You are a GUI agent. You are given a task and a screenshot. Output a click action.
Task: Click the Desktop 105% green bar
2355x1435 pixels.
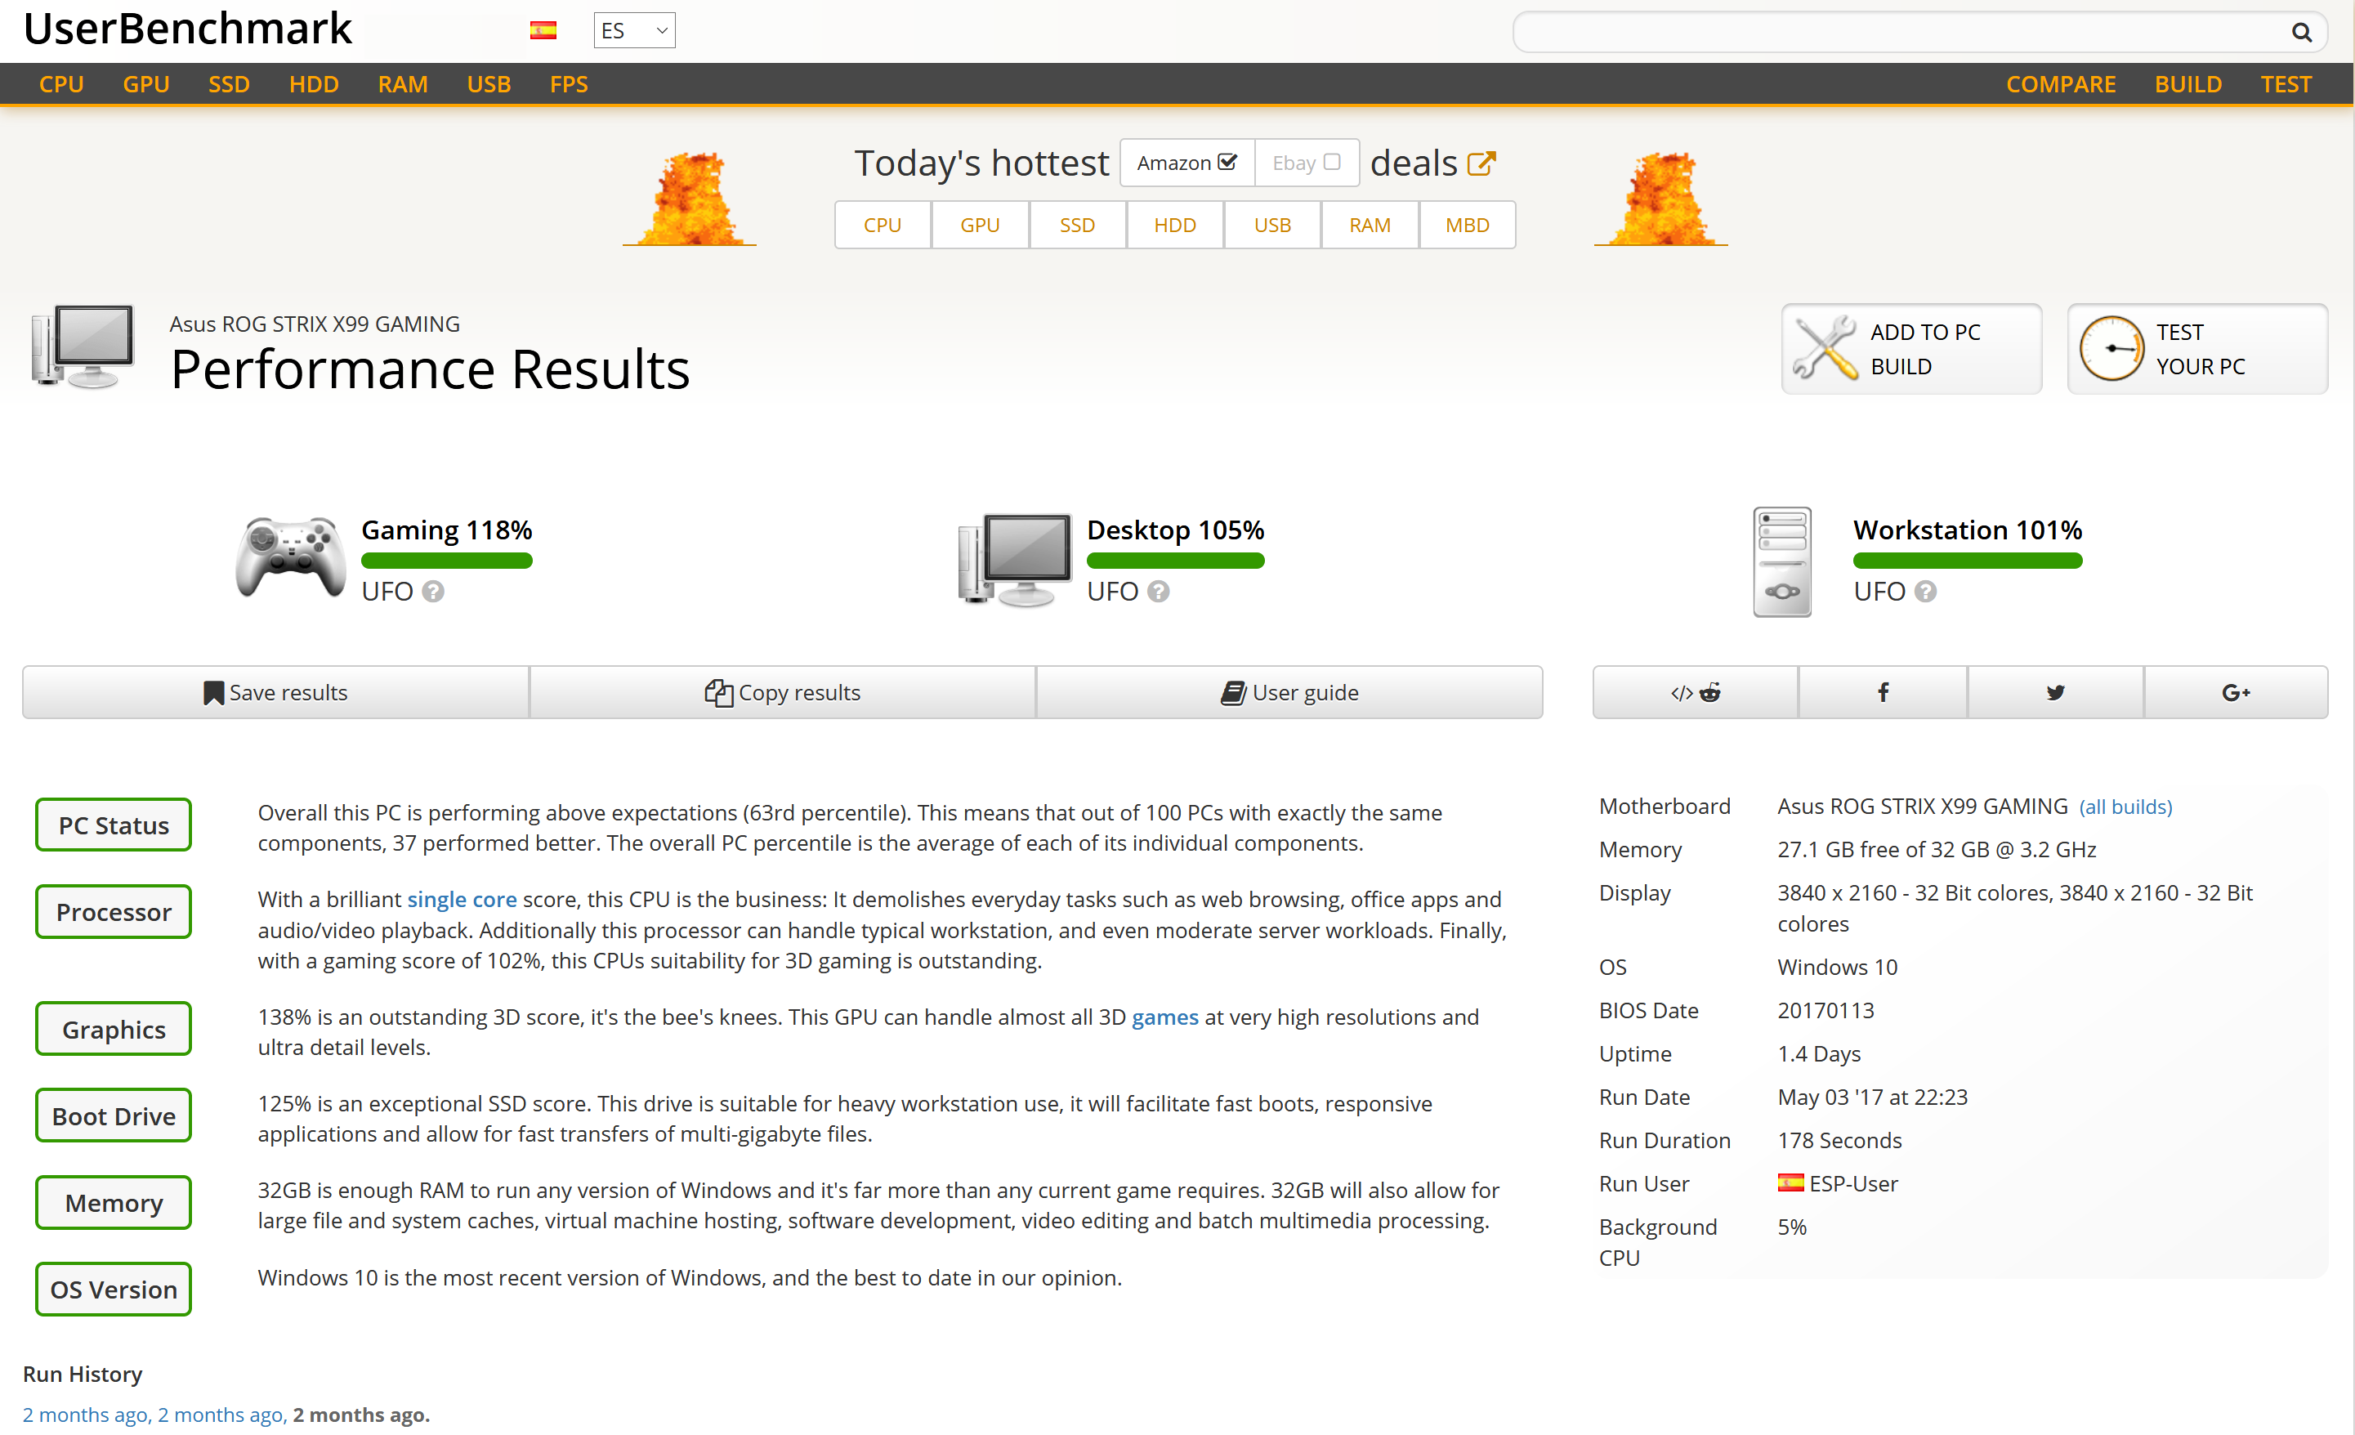(x=1176, y=561)
